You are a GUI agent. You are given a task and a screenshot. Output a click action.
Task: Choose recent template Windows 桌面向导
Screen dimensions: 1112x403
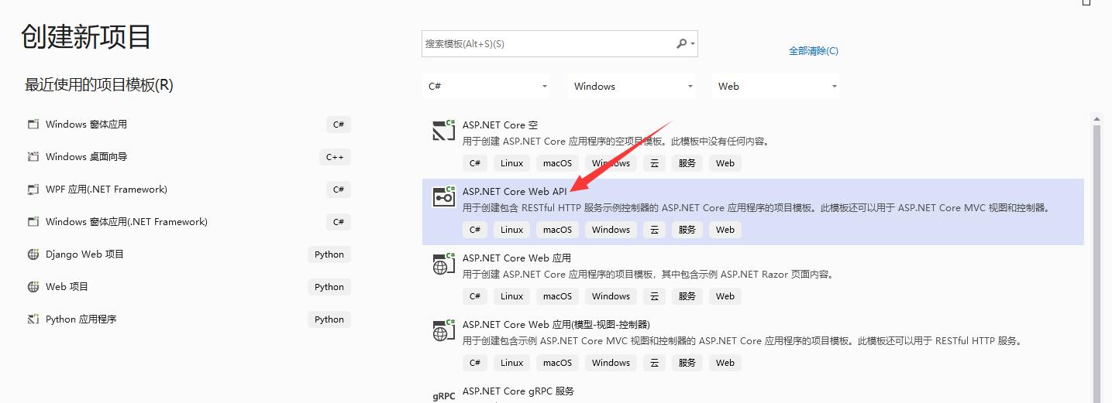[188, 157]
